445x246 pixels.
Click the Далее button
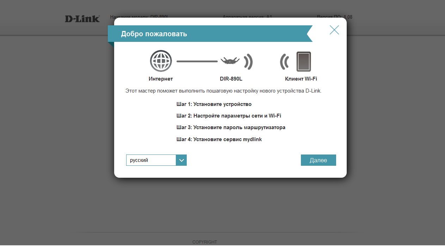319,160
